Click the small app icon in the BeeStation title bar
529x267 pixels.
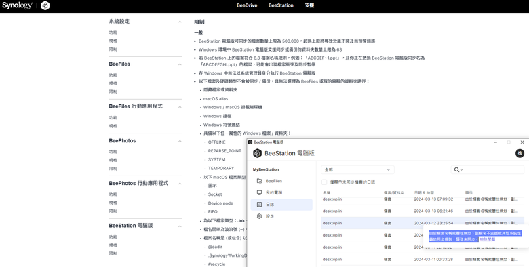tap(250, 142)
